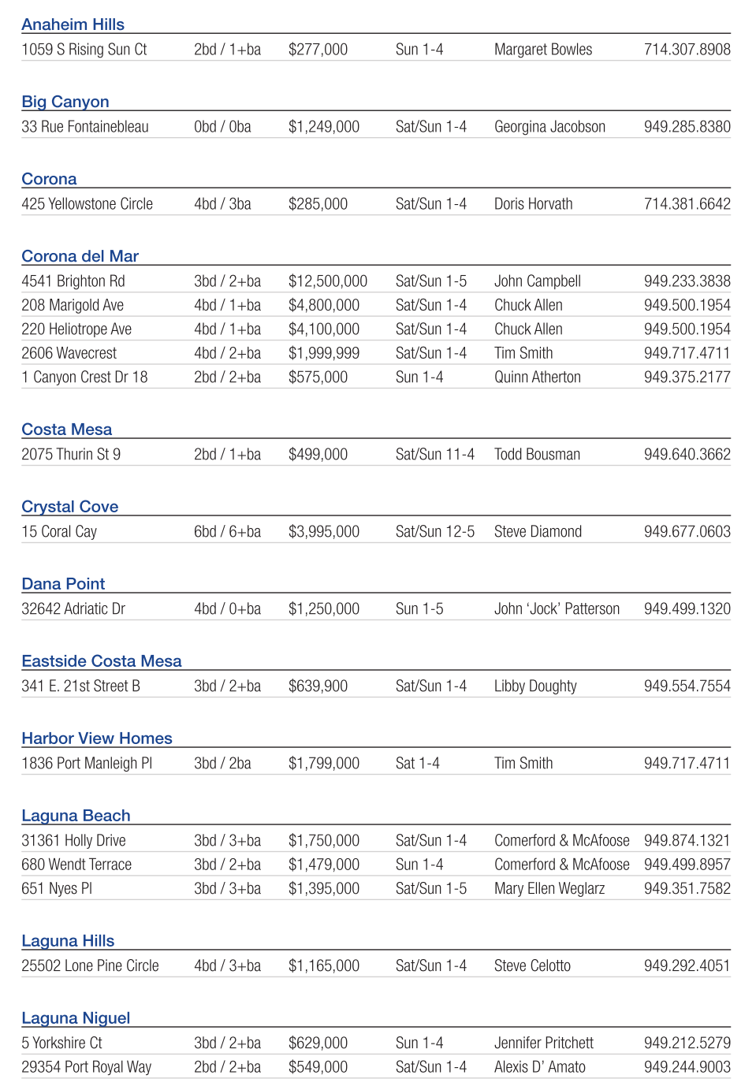Open the Anaheim Hills heading link
756x1090 pixels.
tap(73, 24)
